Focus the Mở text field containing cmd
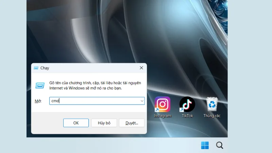272x153 pixels. [93, 101]
